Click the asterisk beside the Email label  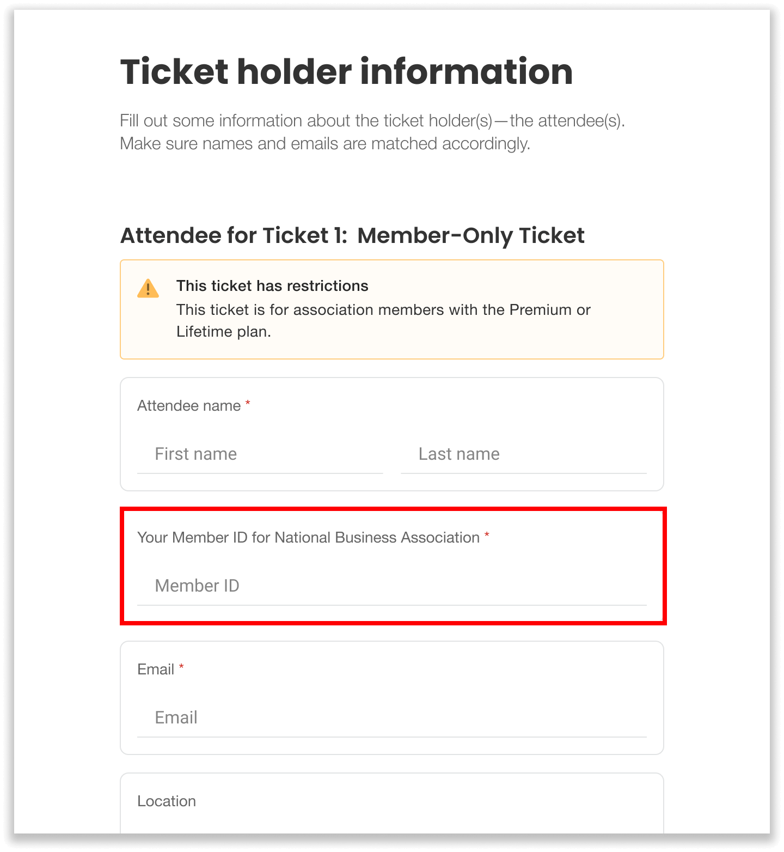pos(182,667)
